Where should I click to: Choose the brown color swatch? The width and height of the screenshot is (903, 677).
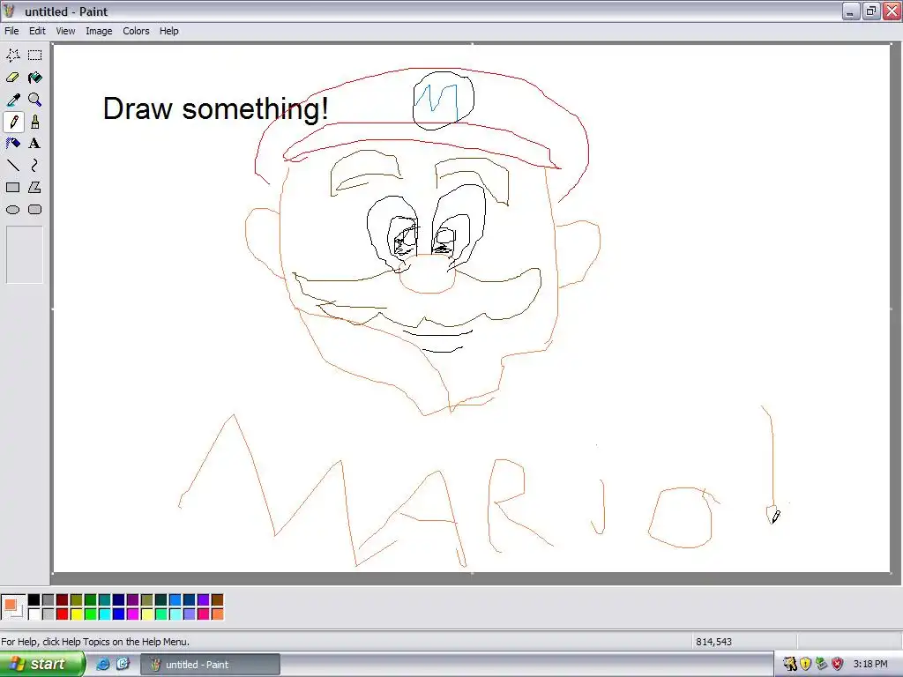click(x=217, y=600)
